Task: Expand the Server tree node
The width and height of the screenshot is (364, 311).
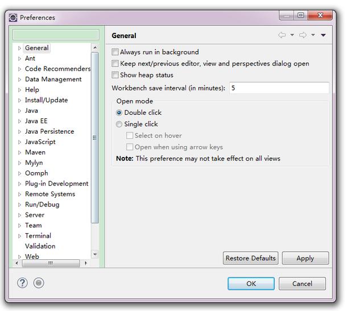Action: tap(19, 215)
